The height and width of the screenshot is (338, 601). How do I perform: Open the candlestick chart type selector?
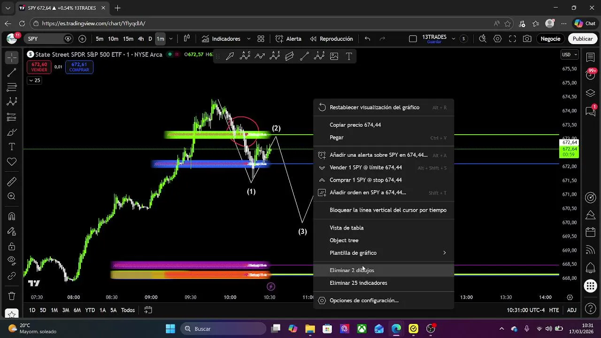pos(187,39)
